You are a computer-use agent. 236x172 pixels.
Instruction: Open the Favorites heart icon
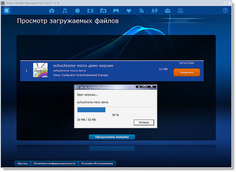(x=129, y=11)
